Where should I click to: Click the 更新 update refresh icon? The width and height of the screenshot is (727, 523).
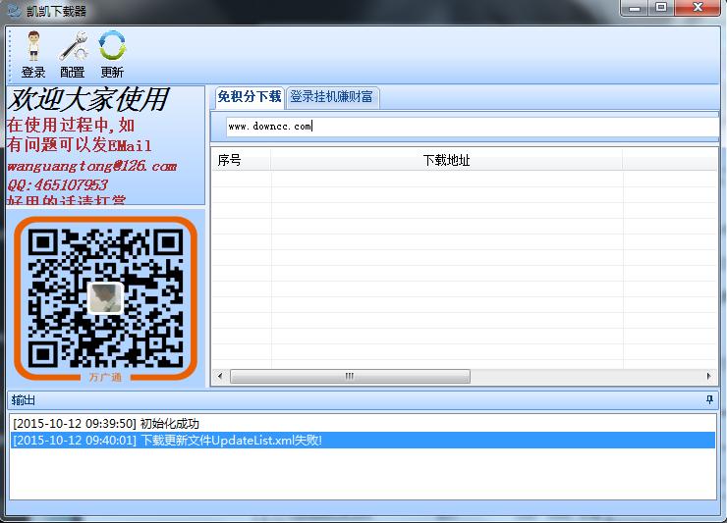[x=112, y=54]
